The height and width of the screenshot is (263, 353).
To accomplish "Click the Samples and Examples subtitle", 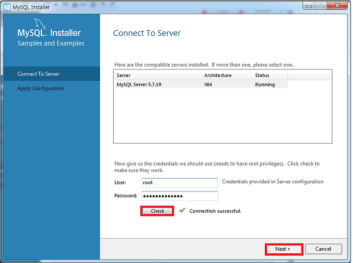I will [x=51, y=43].
